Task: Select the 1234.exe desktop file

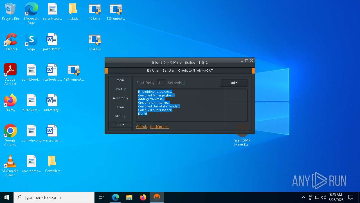Action: pos(94,42)
